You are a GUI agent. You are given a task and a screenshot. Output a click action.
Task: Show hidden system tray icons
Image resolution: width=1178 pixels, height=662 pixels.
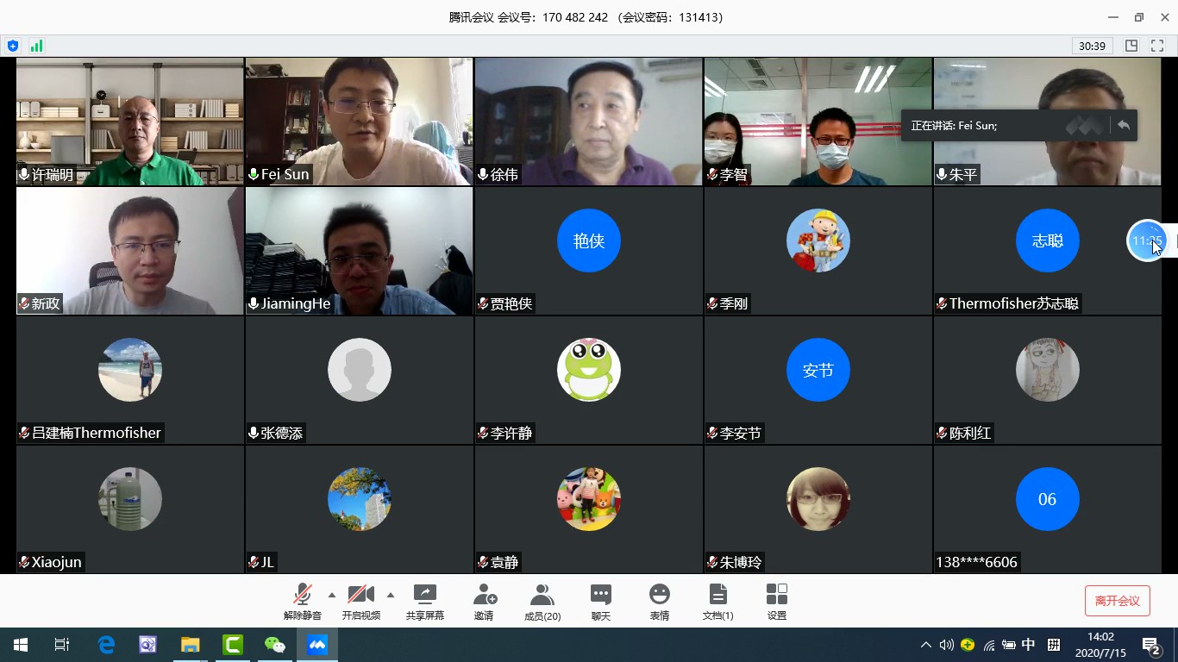coord(926,645)
